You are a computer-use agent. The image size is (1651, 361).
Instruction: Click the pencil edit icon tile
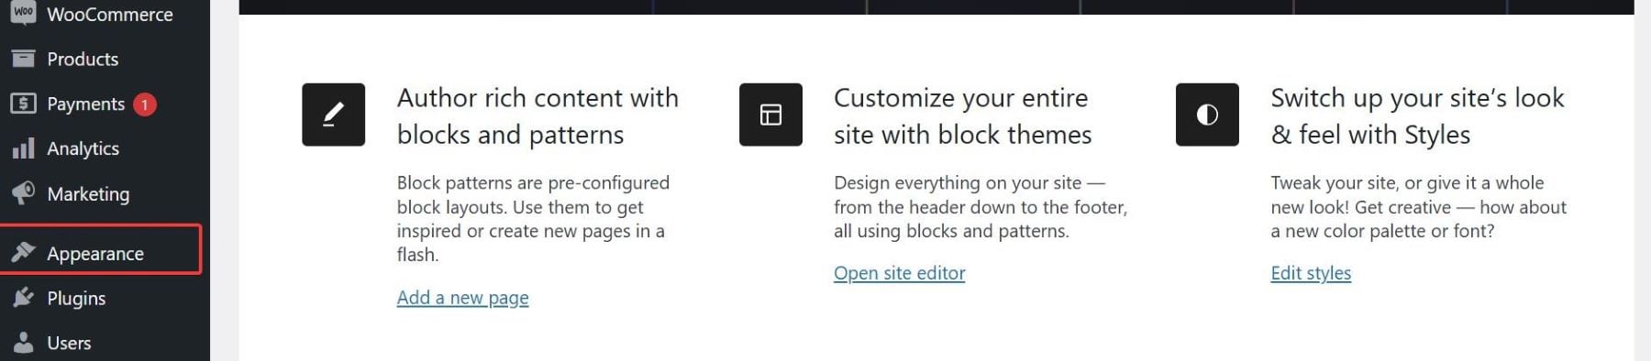[334, 115]
